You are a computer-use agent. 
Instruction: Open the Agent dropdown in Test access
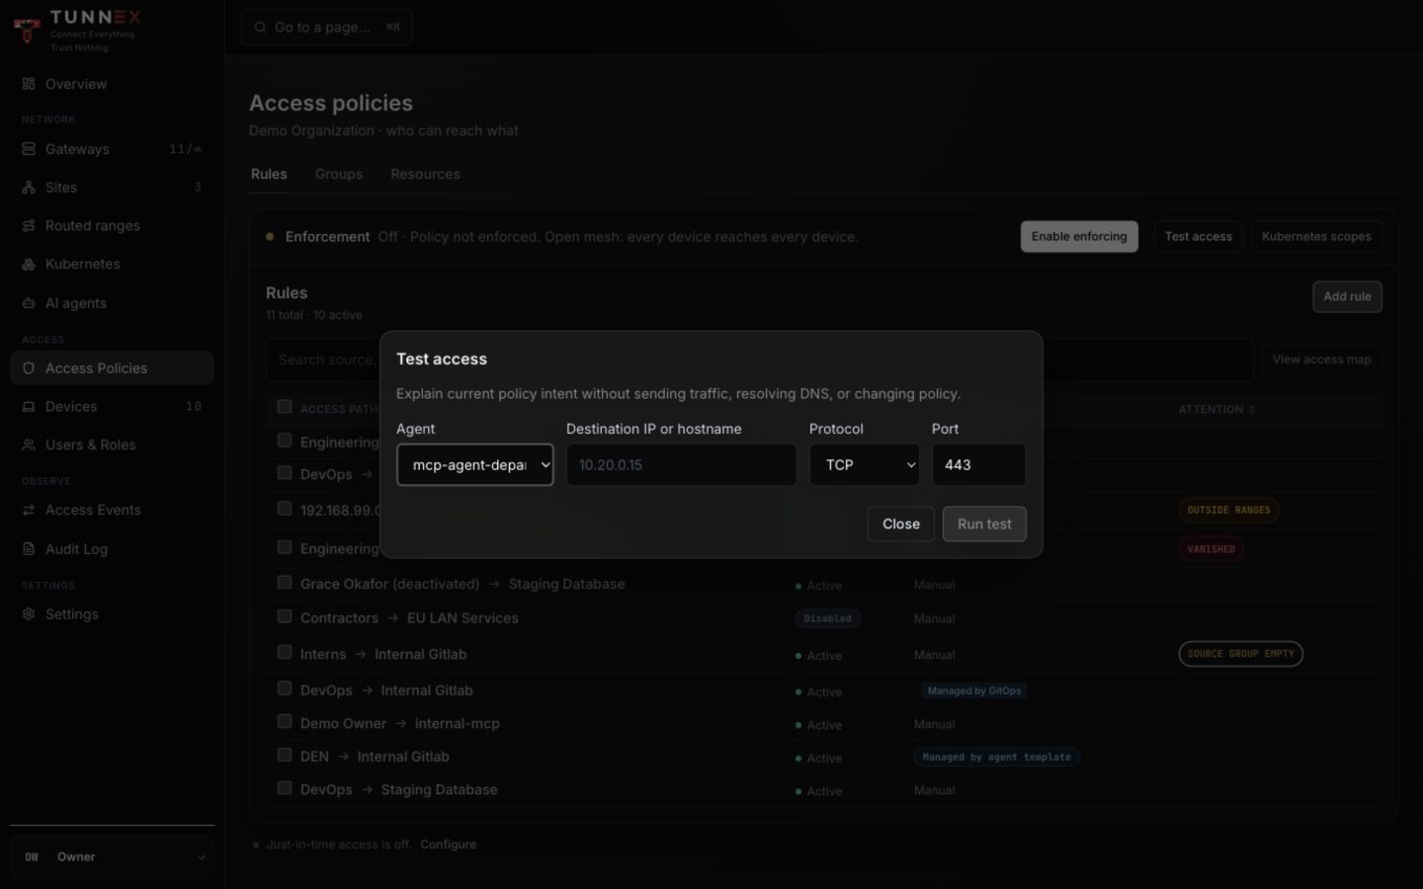point(475,465)
